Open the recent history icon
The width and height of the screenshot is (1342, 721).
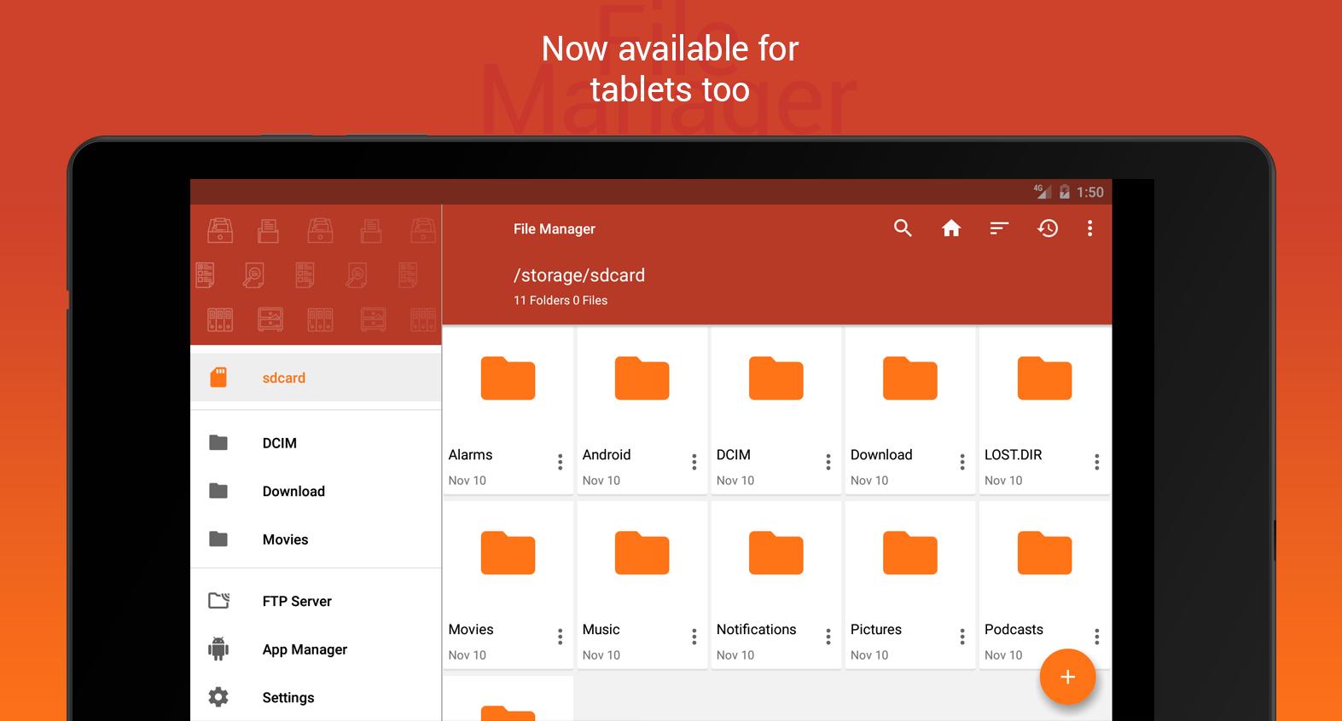(1048, 228)
